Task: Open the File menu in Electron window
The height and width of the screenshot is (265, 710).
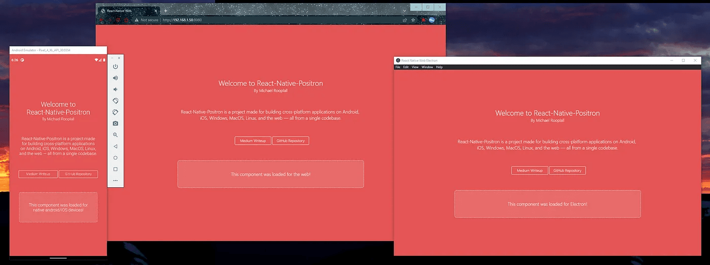Action: tap(398, 67)
